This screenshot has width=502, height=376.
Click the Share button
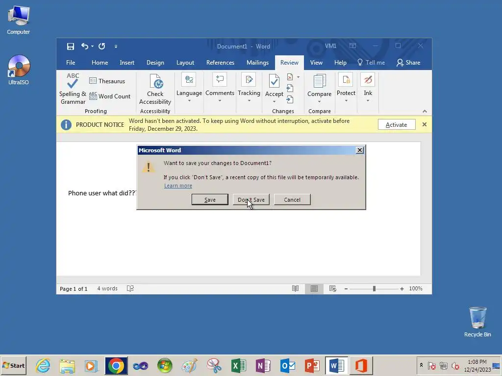(x=408, y=63)
